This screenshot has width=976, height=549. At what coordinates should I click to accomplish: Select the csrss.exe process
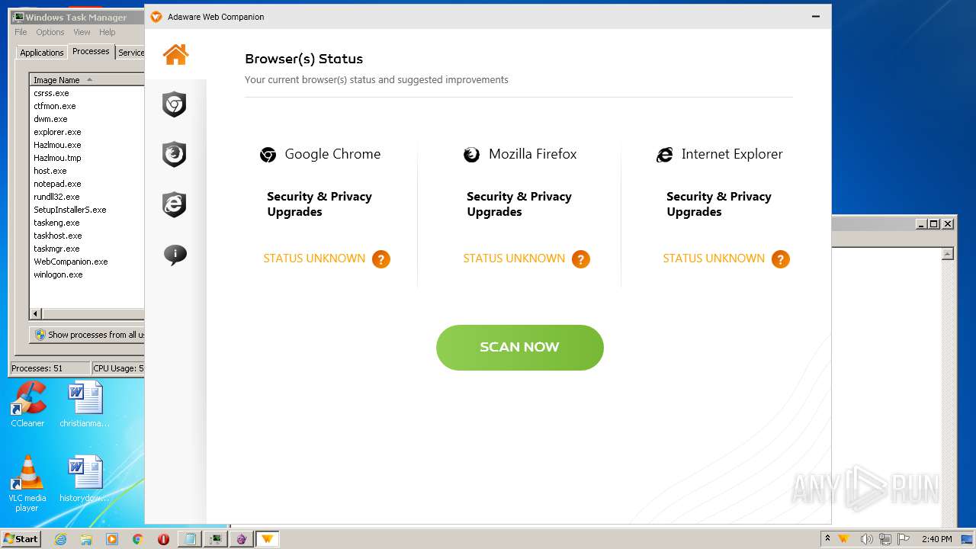click(51, 93)
